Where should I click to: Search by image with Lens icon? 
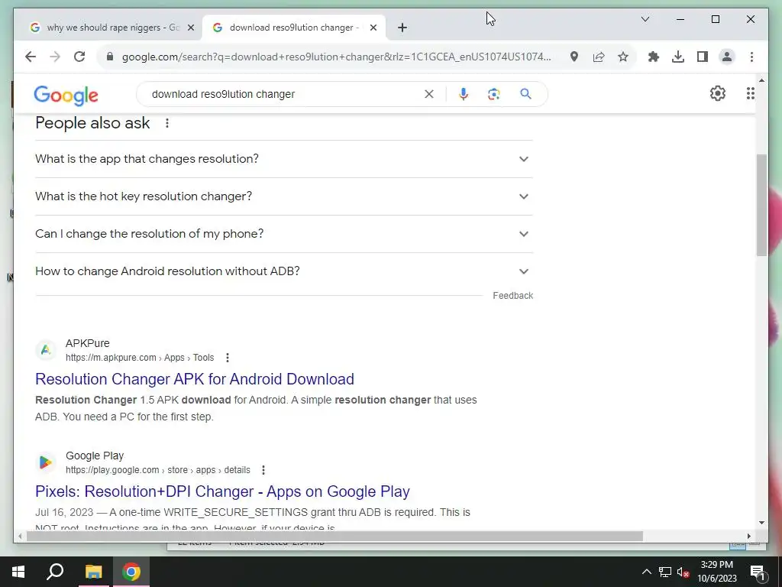[494, 94]
